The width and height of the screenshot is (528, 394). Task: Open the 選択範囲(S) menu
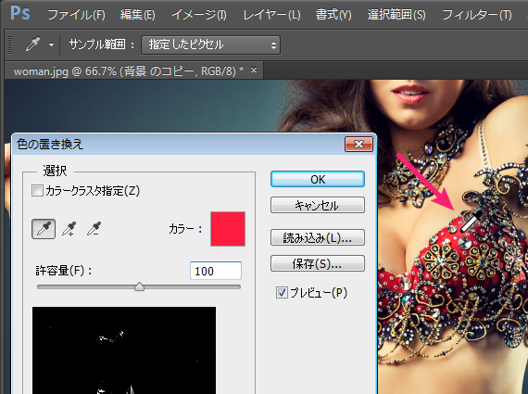coord(396,15)
